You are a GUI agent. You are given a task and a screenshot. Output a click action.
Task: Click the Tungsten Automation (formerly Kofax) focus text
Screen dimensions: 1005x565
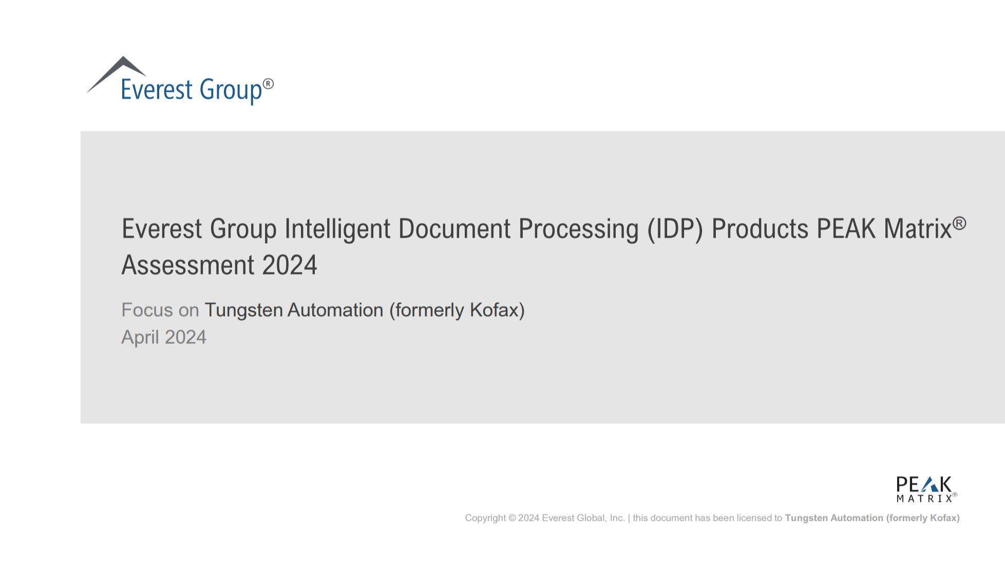pyautogui.click(x=365, y=310)
